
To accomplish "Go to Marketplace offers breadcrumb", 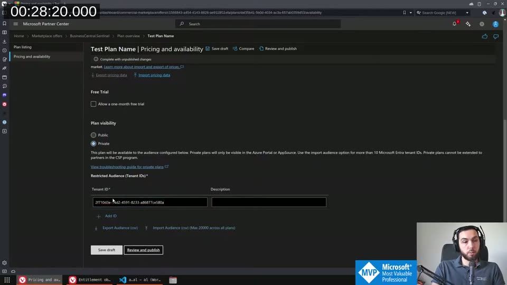I will [x=47, y=36].
